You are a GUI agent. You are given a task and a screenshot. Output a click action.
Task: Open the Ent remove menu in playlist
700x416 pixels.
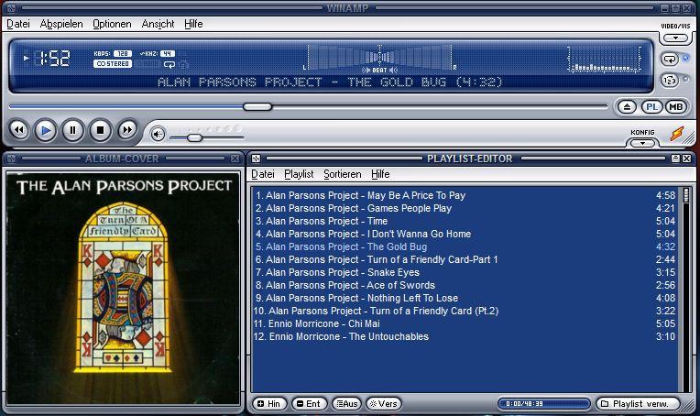coord(309,403)
